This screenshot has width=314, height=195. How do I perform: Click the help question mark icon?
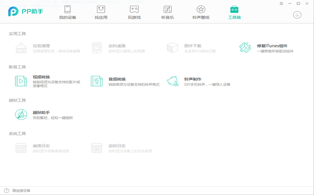[6, 191]
